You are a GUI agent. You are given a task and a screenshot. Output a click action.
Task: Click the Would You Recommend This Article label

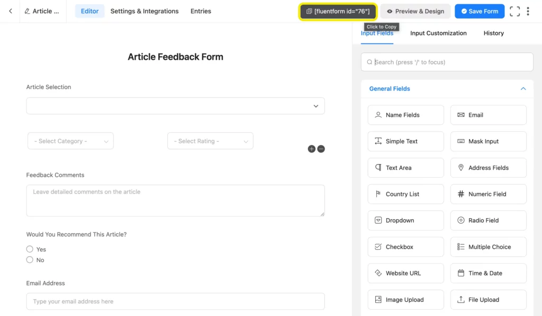[76, 234]
